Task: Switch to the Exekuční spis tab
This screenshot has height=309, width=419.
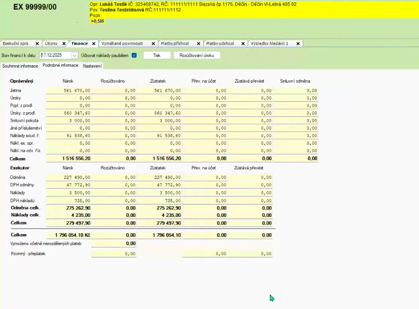Action: [x=16, y=43]
